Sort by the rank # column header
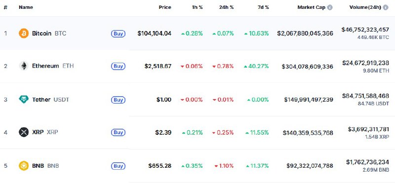This screenshot has height=183, width=395. coord(5,7)
